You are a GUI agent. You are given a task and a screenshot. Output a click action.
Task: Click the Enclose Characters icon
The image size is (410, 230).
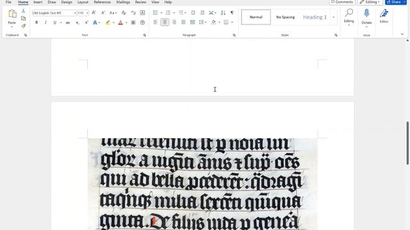tap(142, 23)
